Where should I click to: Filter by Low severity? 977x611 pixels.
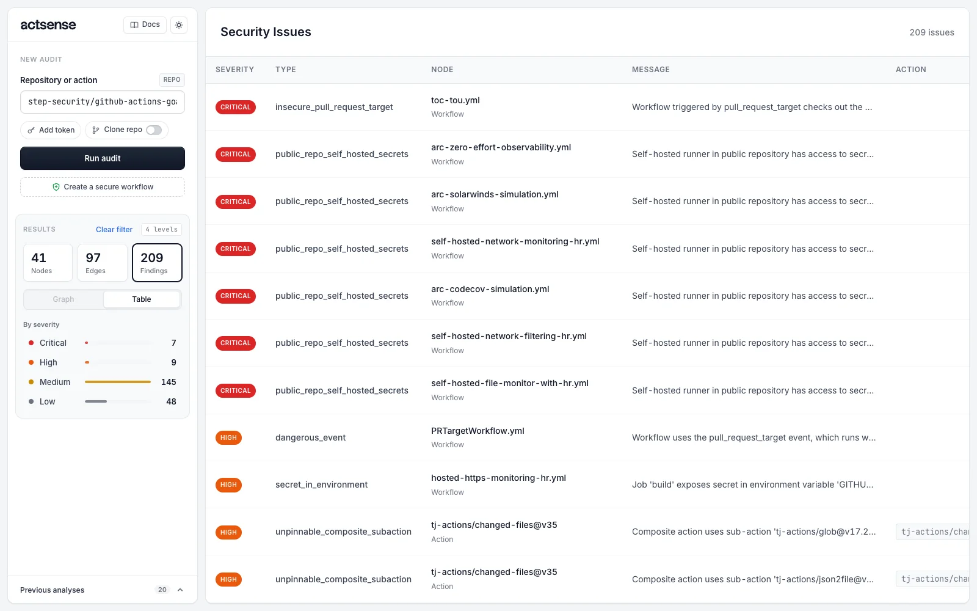tap(103, 401)
